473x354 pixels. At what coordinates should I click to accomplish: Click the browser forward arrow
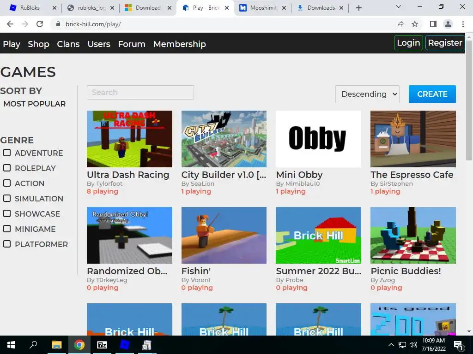coord(25,24)
